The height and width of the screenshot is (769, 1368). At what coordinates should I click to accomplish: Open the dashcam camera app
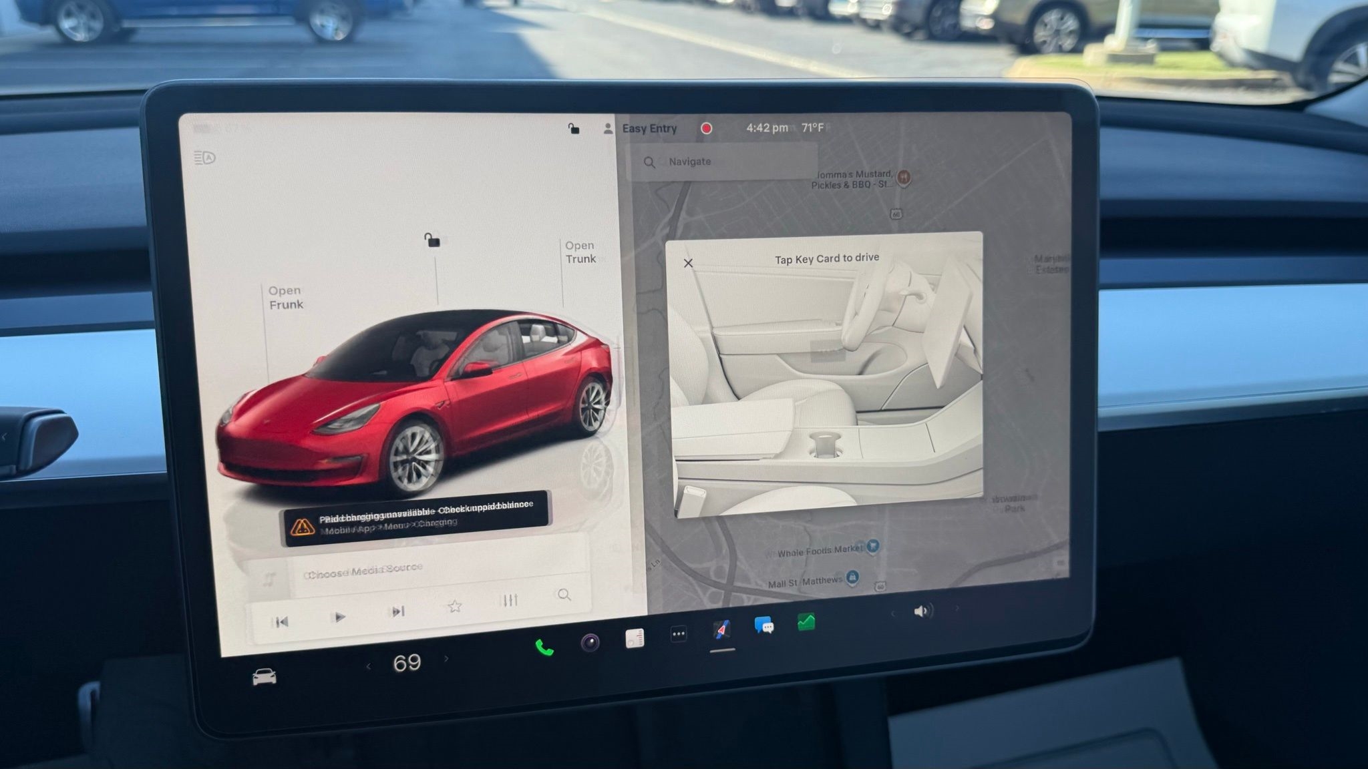(x=589, y=642)
